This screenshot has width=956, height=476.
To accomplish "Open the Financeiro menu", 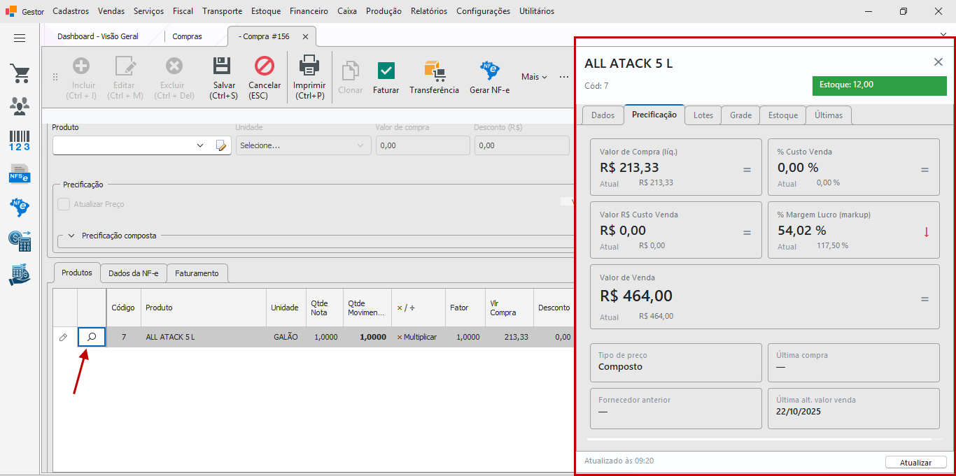I will (309, 11).
